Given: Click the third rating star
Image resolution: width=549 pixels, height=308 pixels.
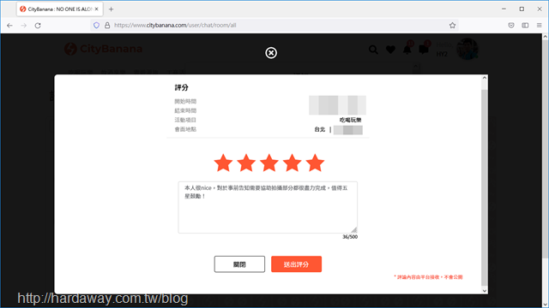Looking at the screenshot, I should click(269, 163).
